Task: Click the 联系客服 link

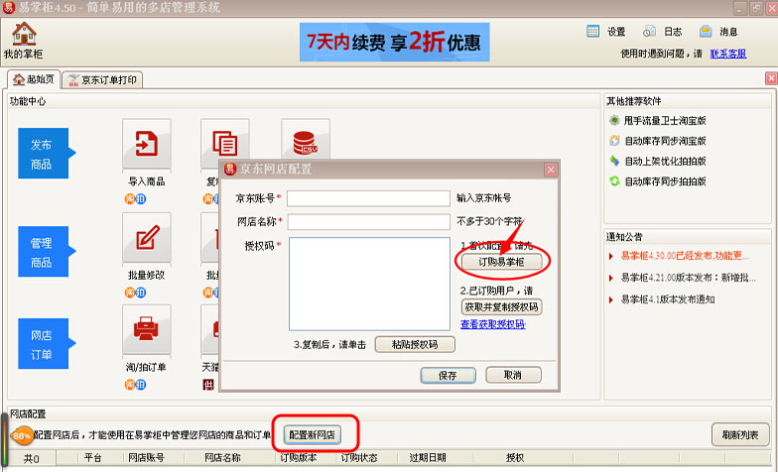Action: [728, 54]
